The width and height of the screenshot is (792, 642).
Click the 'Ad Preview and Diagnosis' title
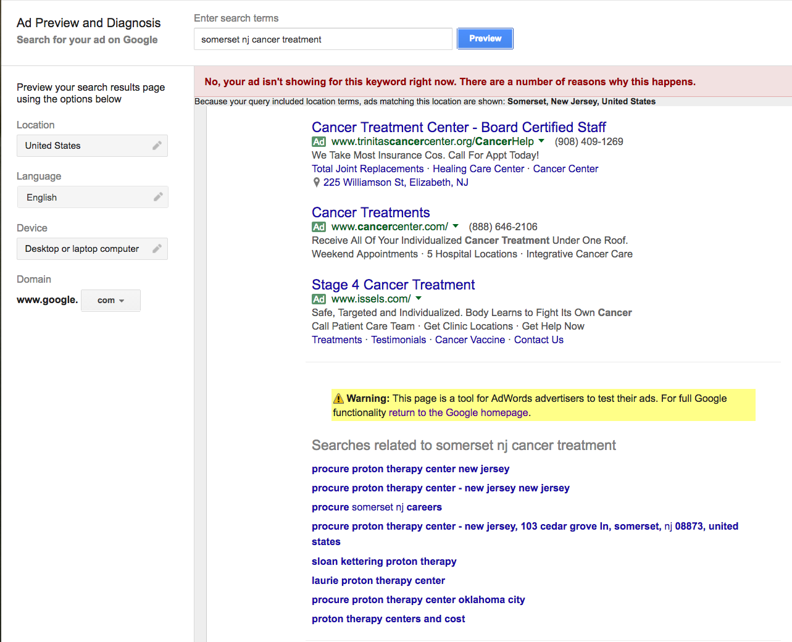(x=88, y=23)
